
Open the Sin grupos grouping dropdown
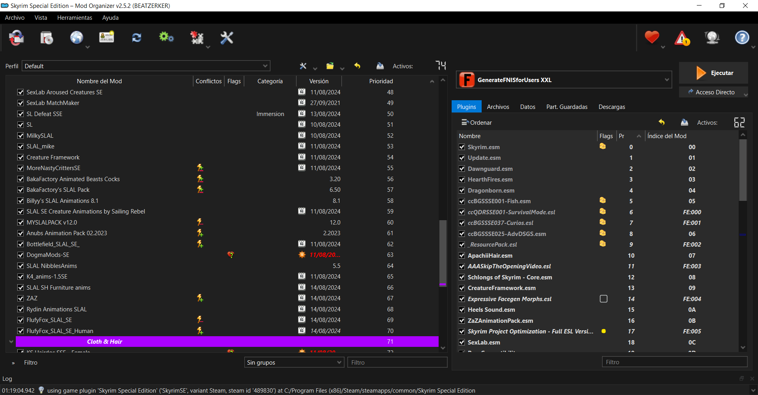point(294,362)
